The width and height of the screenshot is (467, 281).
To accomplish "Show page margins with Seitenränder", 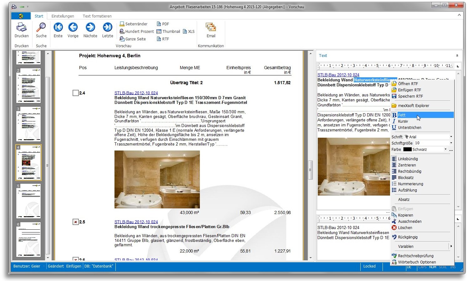I will click(x=134, y=24).
